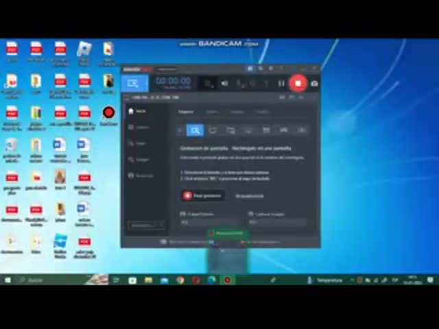Toggle the speaker sound in Bandicam toolbar
Screen dimensions: 439x329
[224, 84]
